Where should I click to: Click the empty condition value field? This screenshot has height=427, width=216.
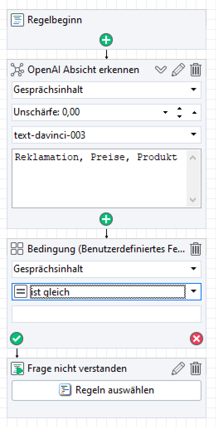[x=107, y=314]
